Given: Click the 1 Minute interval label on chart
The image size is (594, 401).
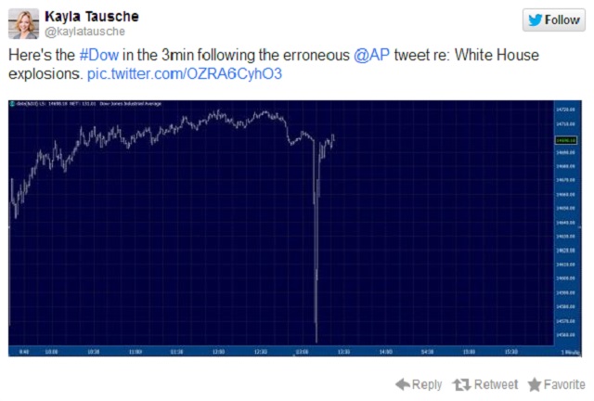Looking at the screenshot, I should (x=567, y=352).
